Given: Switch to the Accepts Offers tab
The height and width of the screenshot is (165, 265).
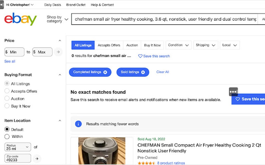Looking at the screenshot, I should click(109, 45).
